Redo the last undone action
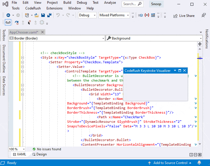The width and height of the screenshot is (210, 166). [x=68, y=15]
